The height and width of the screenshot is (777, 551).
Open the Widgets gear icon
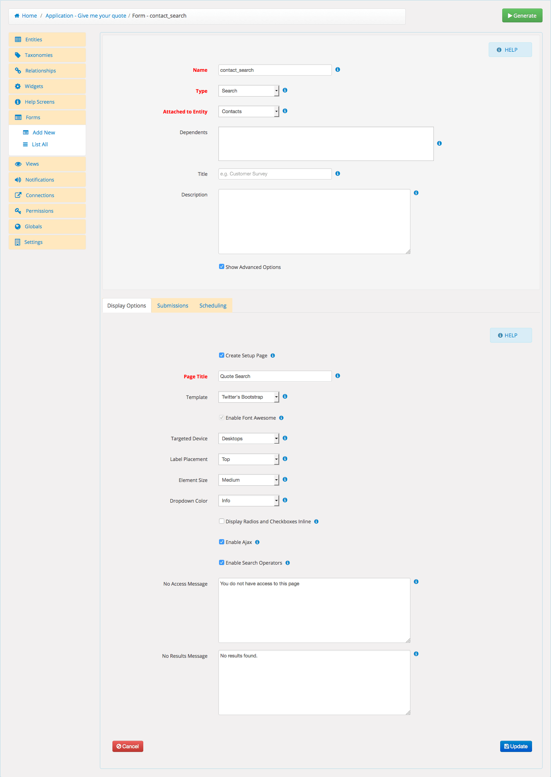(18, 86)
